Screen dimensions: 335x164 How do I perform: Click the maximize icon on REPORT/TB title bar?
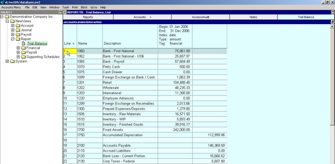coord(333,12)
